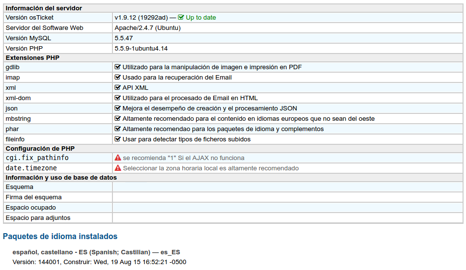Click the phar extension name
Viewport: 466px width, 270px height.
[12, 129]
